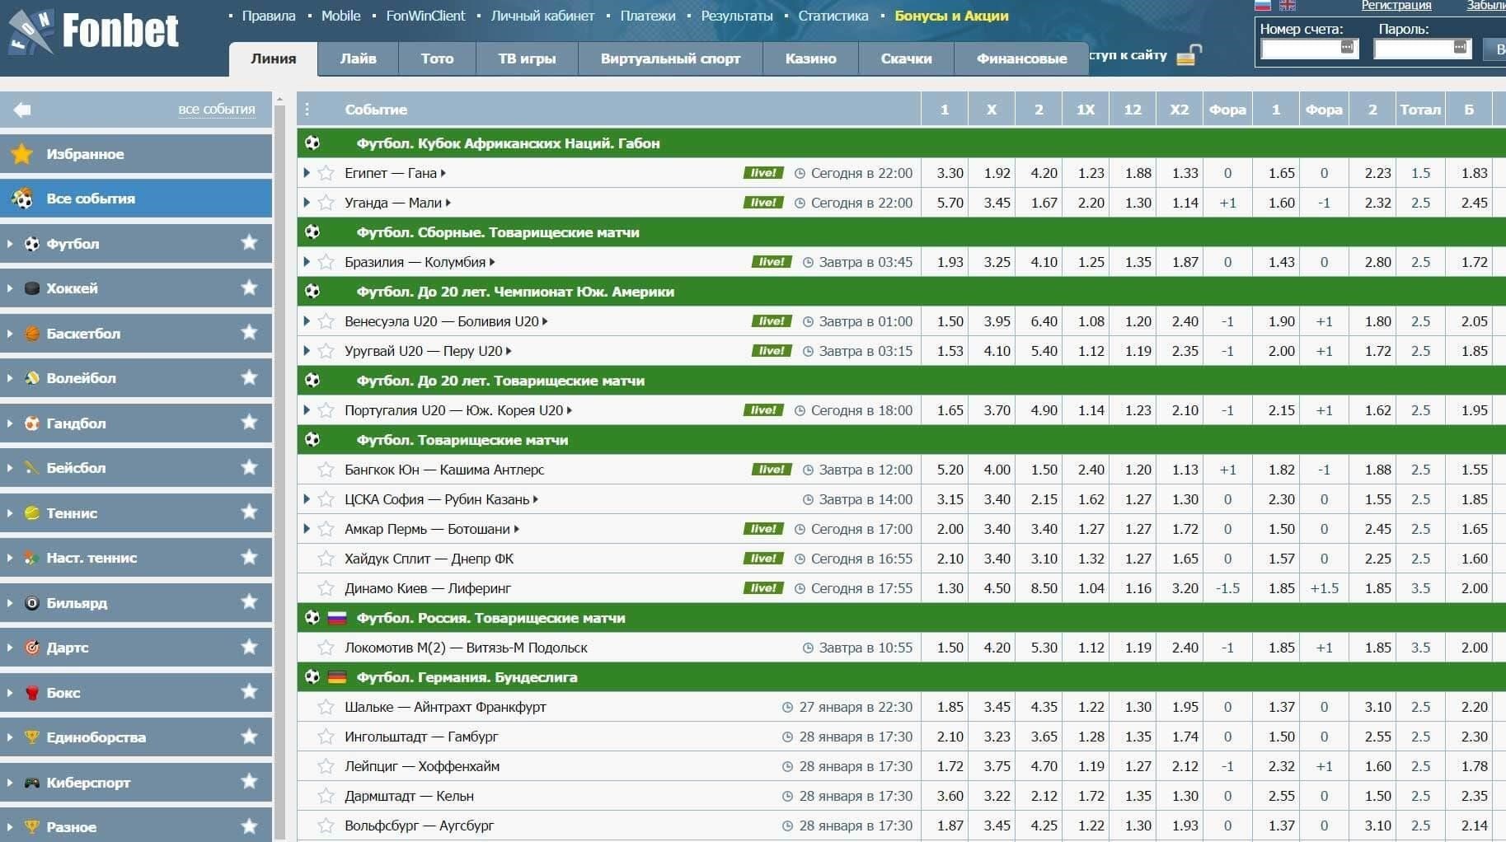Open the Бонусы и Акции link
This screenshot has width=1506, height=842.
tap(951, 16)
